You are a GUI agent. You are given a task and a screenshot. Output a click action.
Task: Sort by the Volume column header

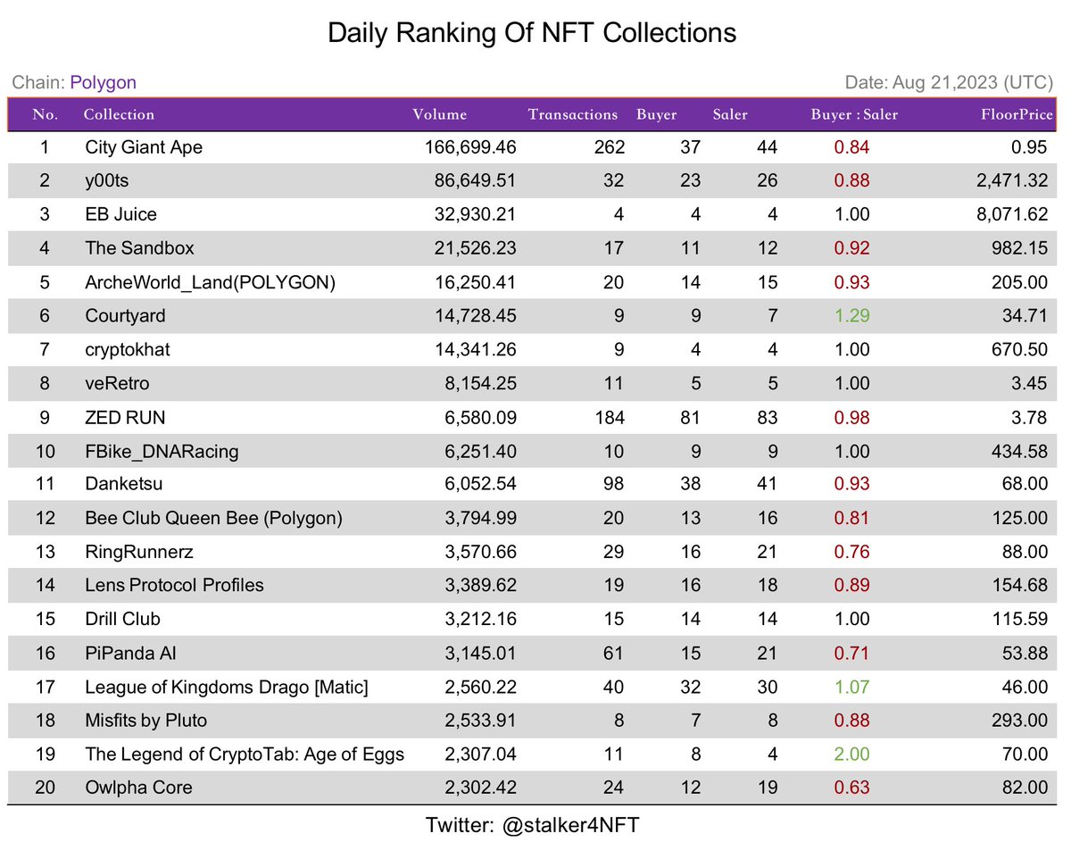(x=440, y=114)
